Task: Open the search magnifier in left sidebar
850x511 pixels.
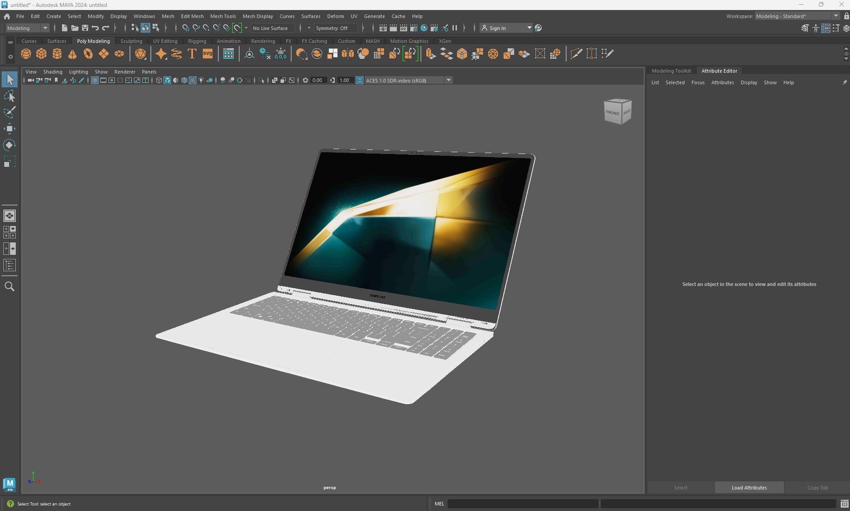Action: pyautogui.click(x=9, y=286)
